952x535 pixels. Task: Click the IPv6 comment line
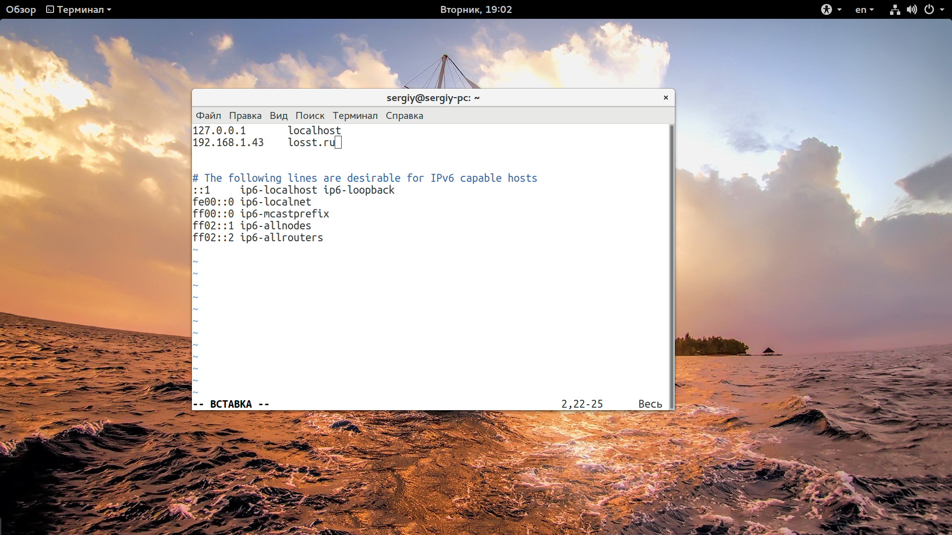pos(364,178)
